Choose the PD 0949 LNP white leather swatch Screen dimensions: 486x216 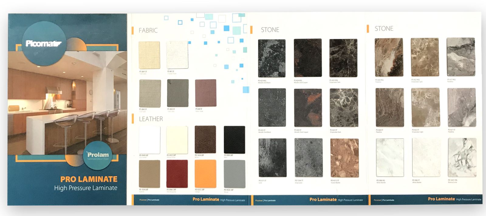point(149,140)
